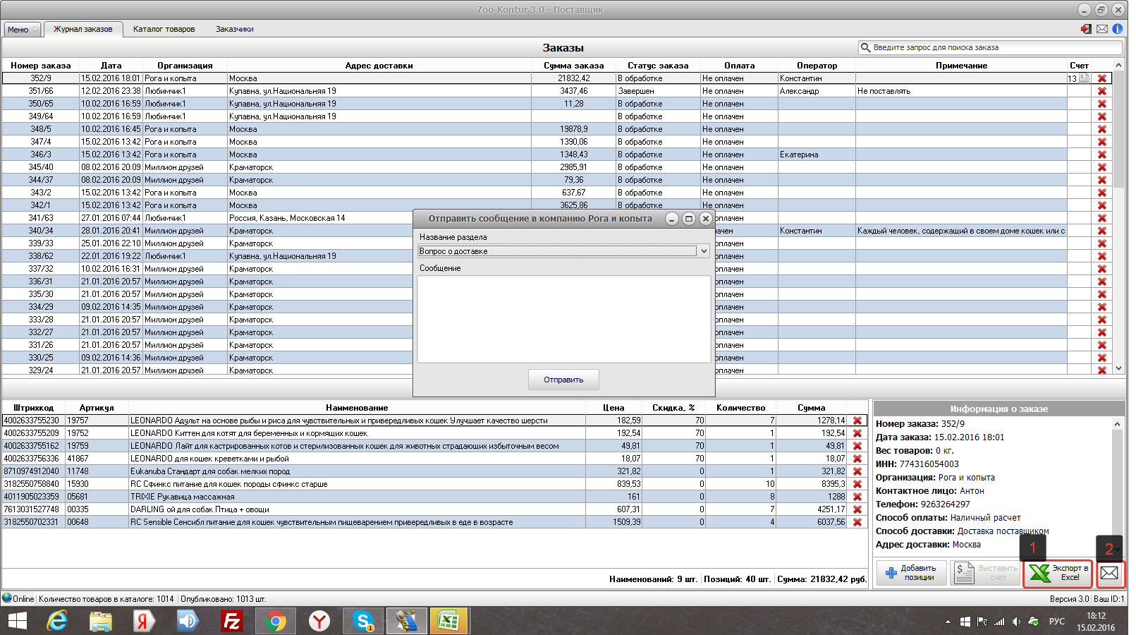This screenshot has height=635, width=1136.
Task: Click quantity cell 10 for RC Сфинкс
Action: coord(740,484)
